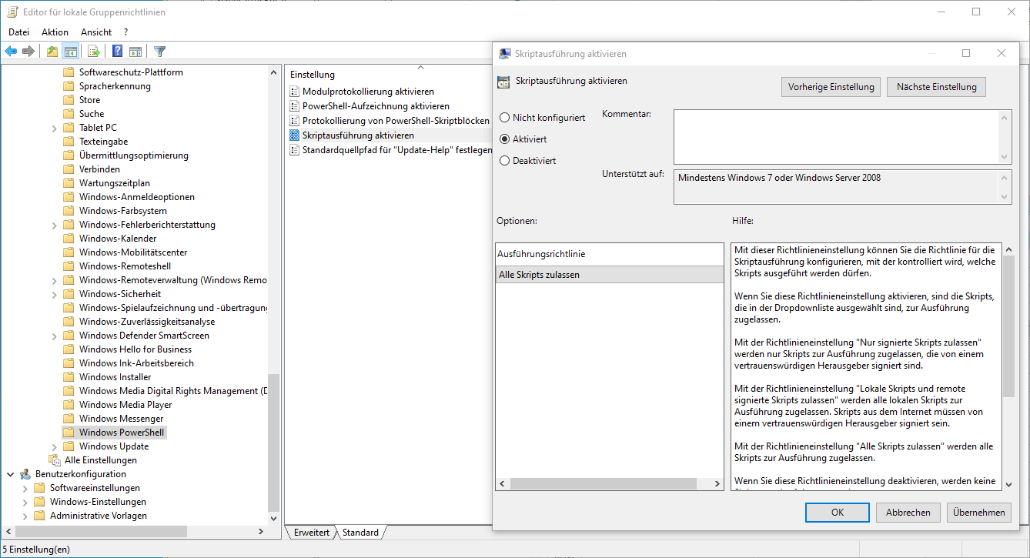
Task: Go up one level with folder icon
Action: 52,52
